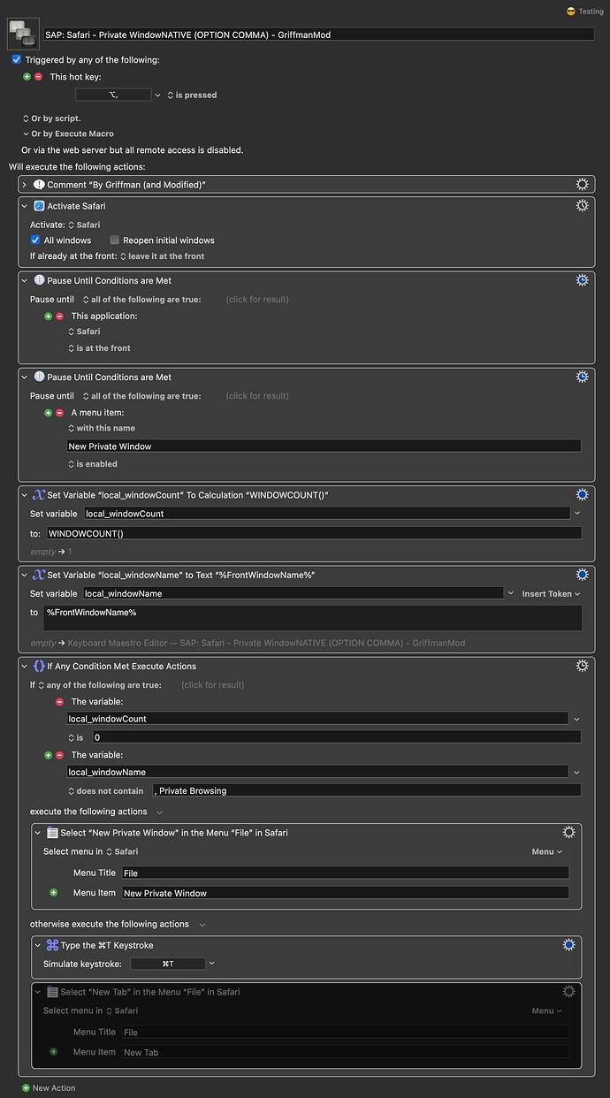610x1098 pixels.
Task: Click the curly braces icon of If action
Action: click(x=39, y=666)
